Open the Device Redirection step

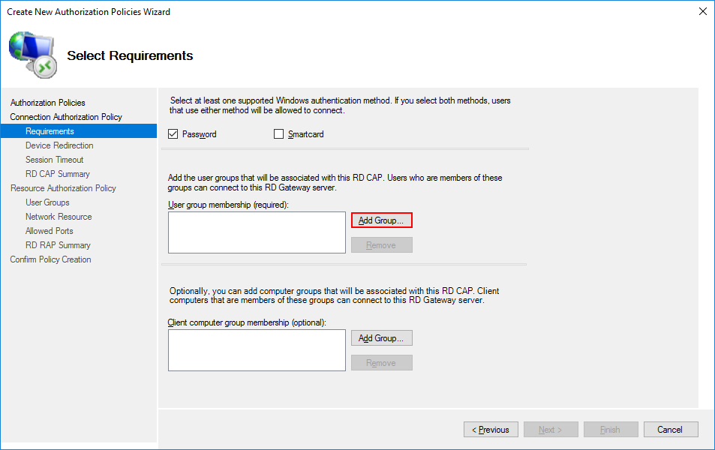(59, 145)
